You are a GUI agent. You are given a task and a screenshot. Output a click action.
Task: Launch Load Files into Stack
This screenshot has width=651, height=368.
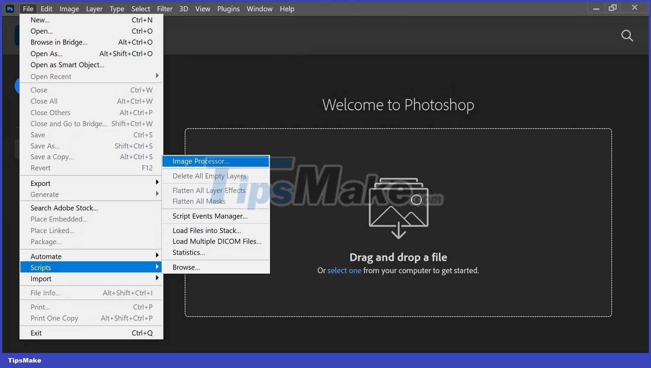[x=207, y=230]
